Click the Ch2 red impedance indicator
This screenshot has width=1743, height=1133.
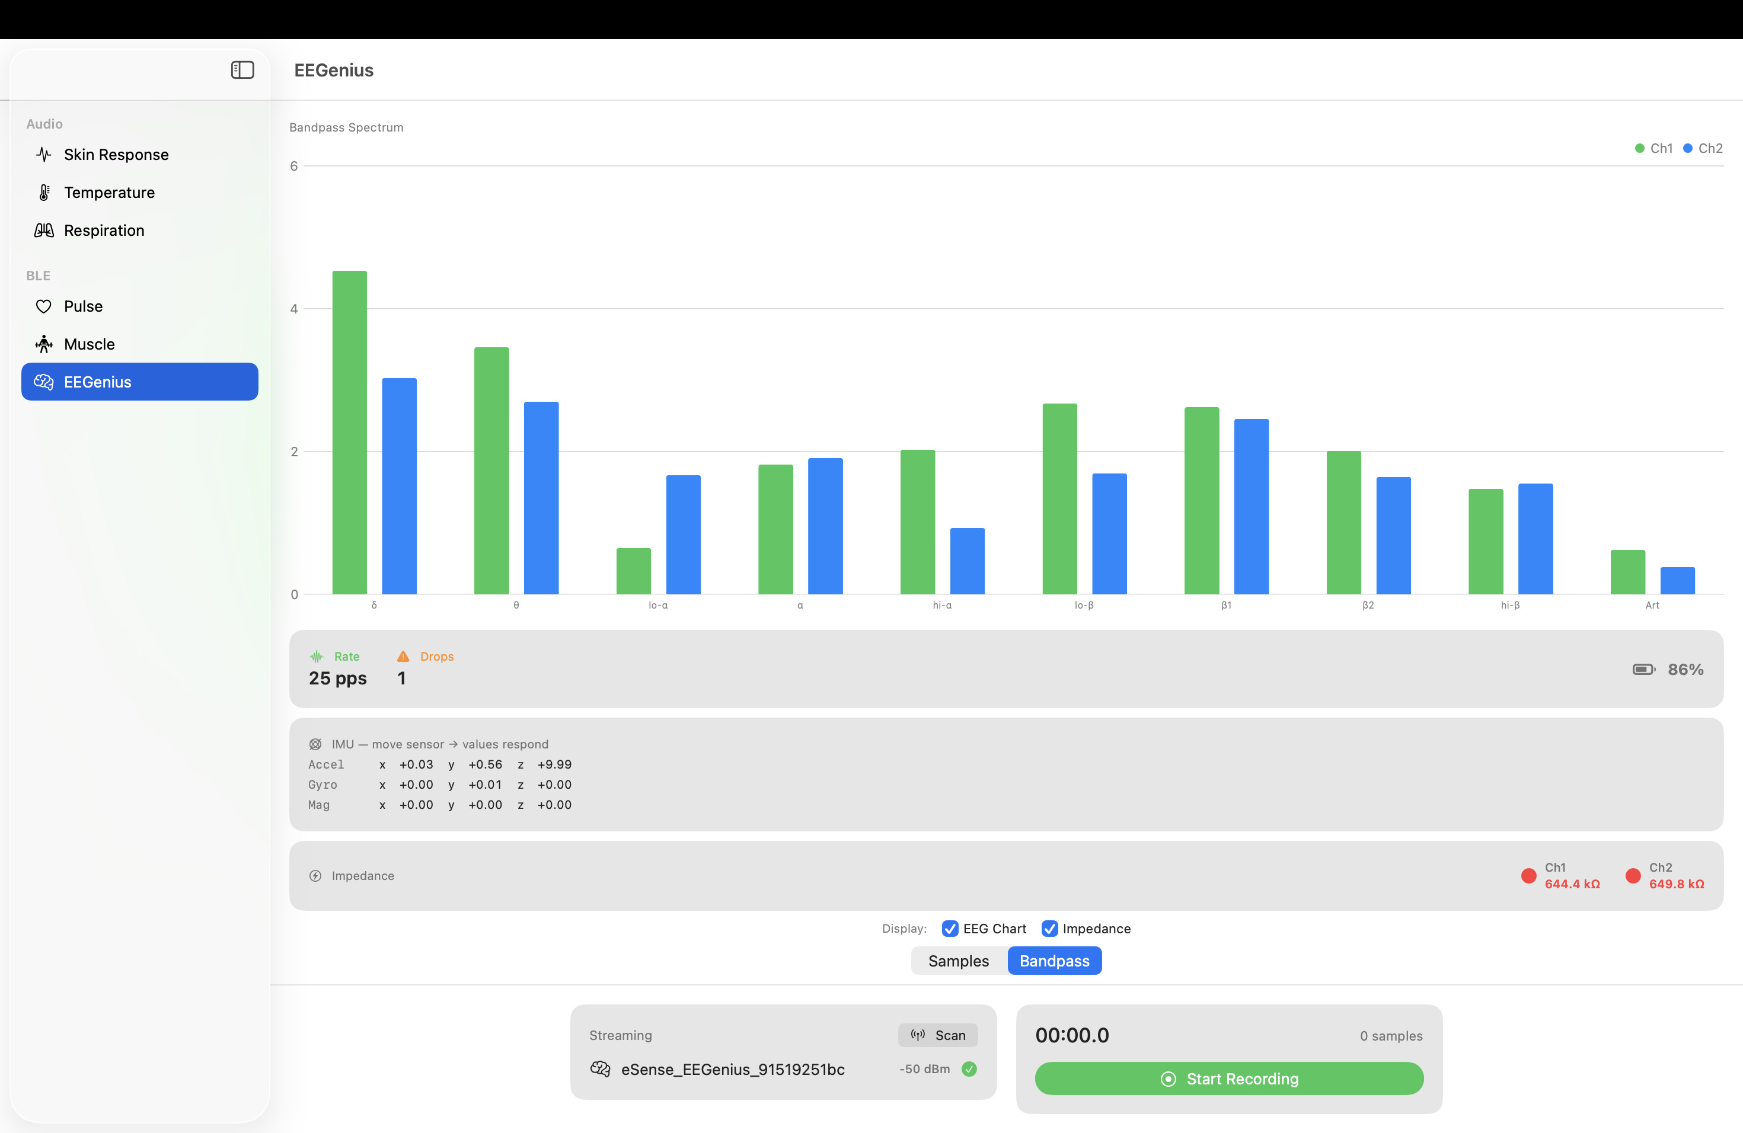coord(1632,876)
